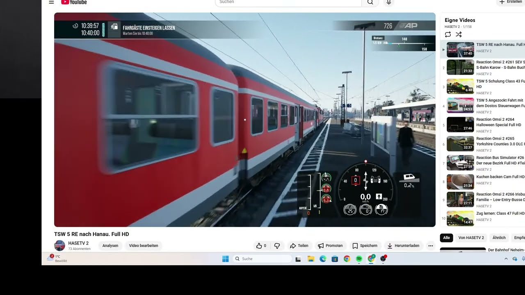Open the weather widget showing 1°C

coord(57,259)
